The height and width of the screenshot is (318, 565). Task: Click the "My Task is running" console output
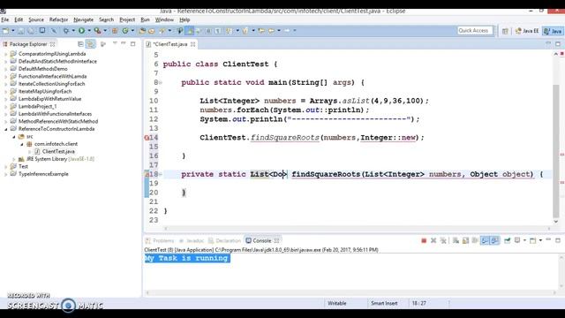click(186, 258)
